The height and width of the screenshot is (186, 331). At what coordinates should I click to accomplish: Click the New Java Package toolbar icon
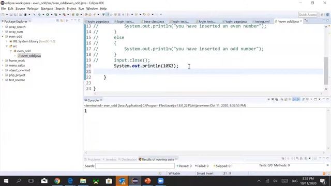tap(73, 14)
